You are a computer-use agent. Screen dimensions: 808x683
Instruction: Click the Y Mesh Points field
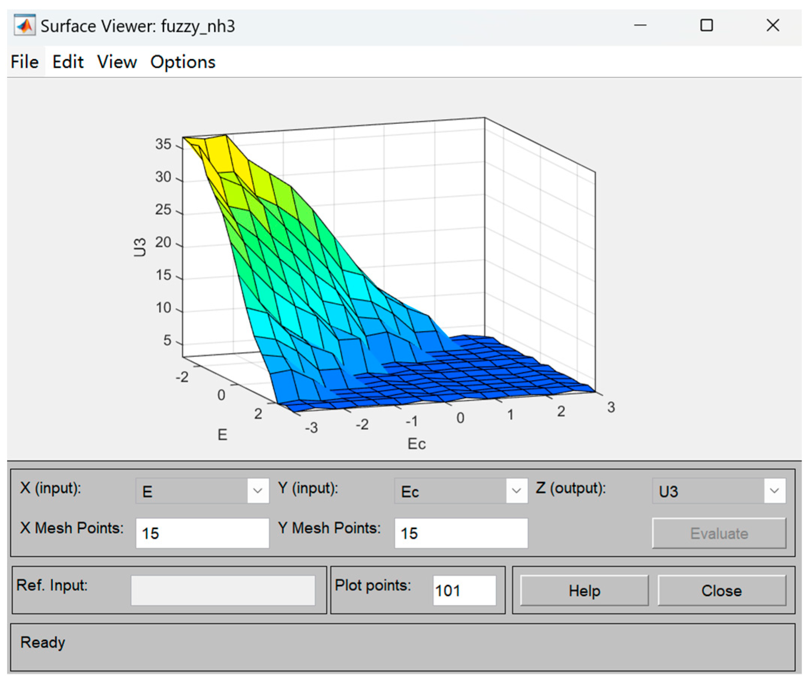tap(460, 533)
